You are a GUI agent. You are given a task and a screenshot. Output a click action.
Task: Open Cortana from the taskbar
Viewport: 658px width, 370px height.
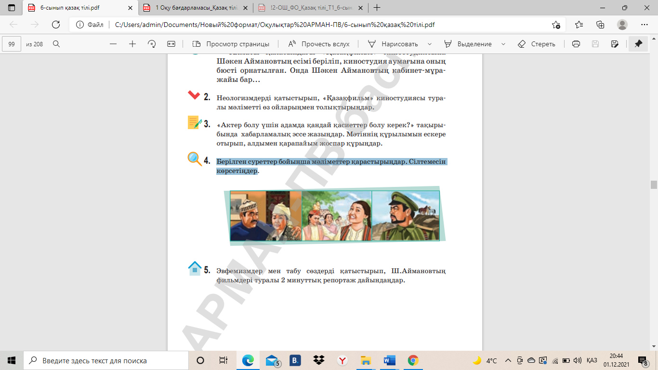(x=200, y=360)
